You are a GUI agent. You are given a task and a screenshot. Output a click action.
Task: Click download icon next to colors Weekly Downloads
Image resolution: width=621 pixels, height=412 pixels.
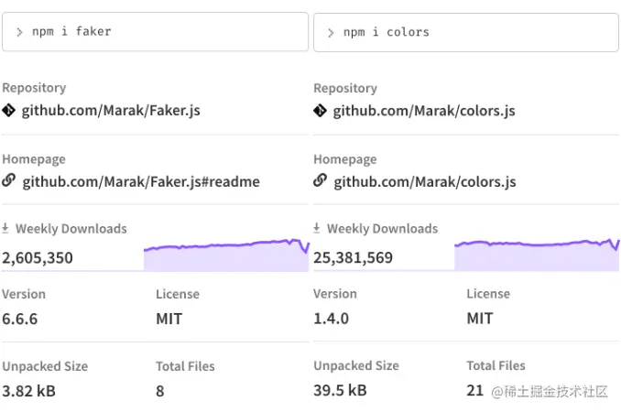click(x=316, y=228)
